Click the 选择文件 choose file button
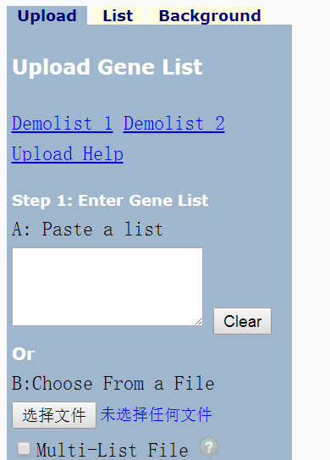 click(x=54, y=415)
